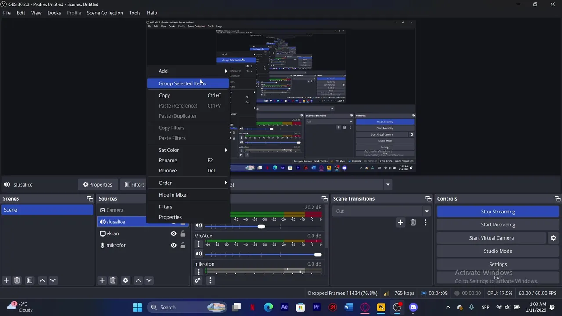Click the Windows taskbar Search box
This screenshot has height=316, width=562.
[x=187, y=307]
